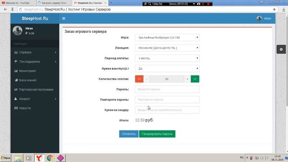Image resolution: width=288 pixels, height=162 pixels.
Task: Open the settings gear panel on right
Action: click(x=281, y=49)
